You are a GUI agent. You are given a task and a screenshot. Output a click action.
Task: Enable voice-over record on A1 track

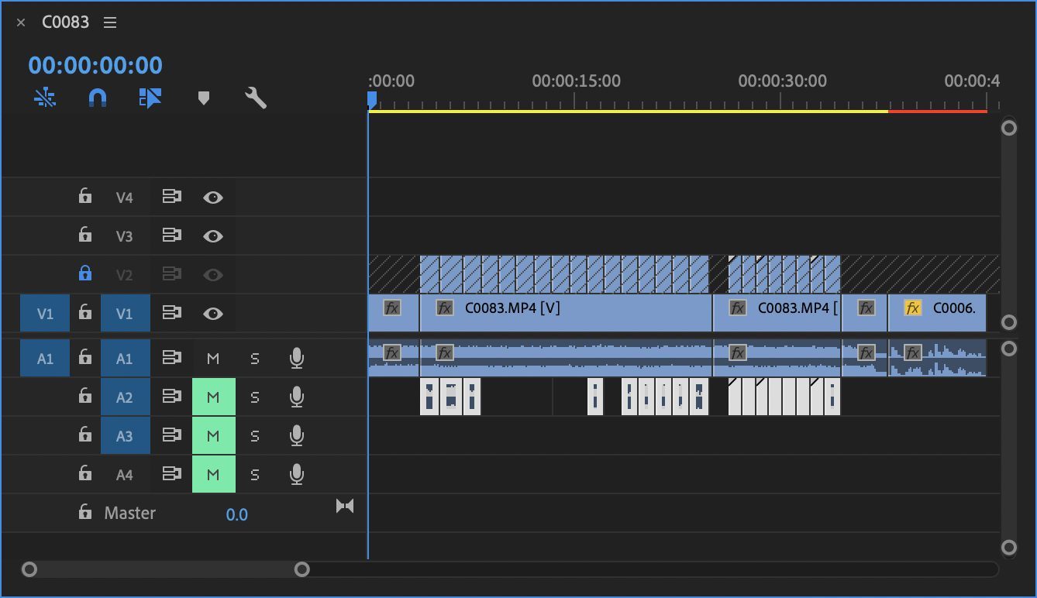[296, 358]
